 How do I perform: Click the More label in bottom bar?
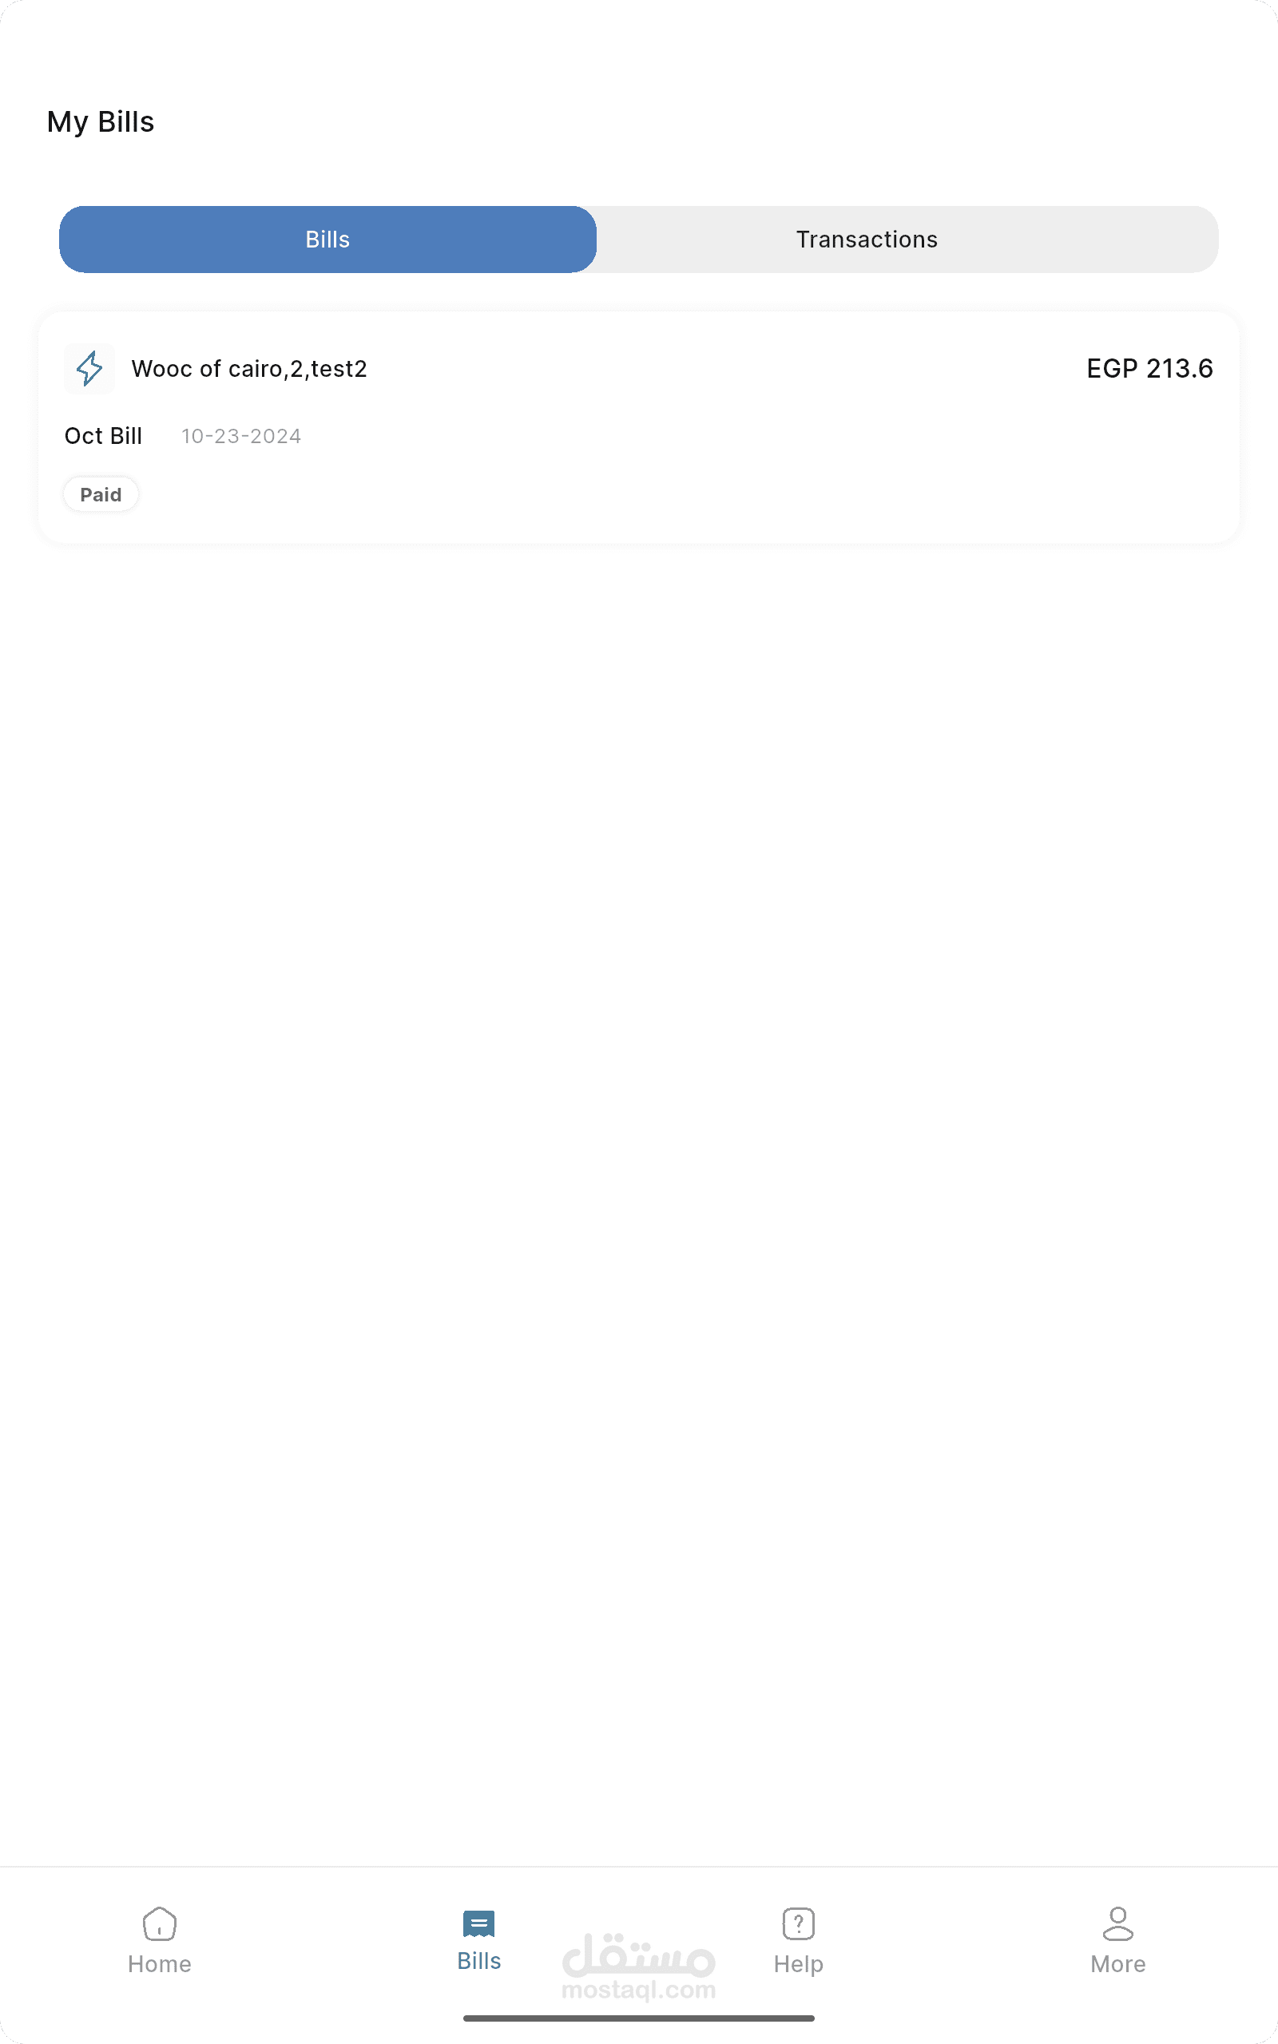[1117, 1964]
